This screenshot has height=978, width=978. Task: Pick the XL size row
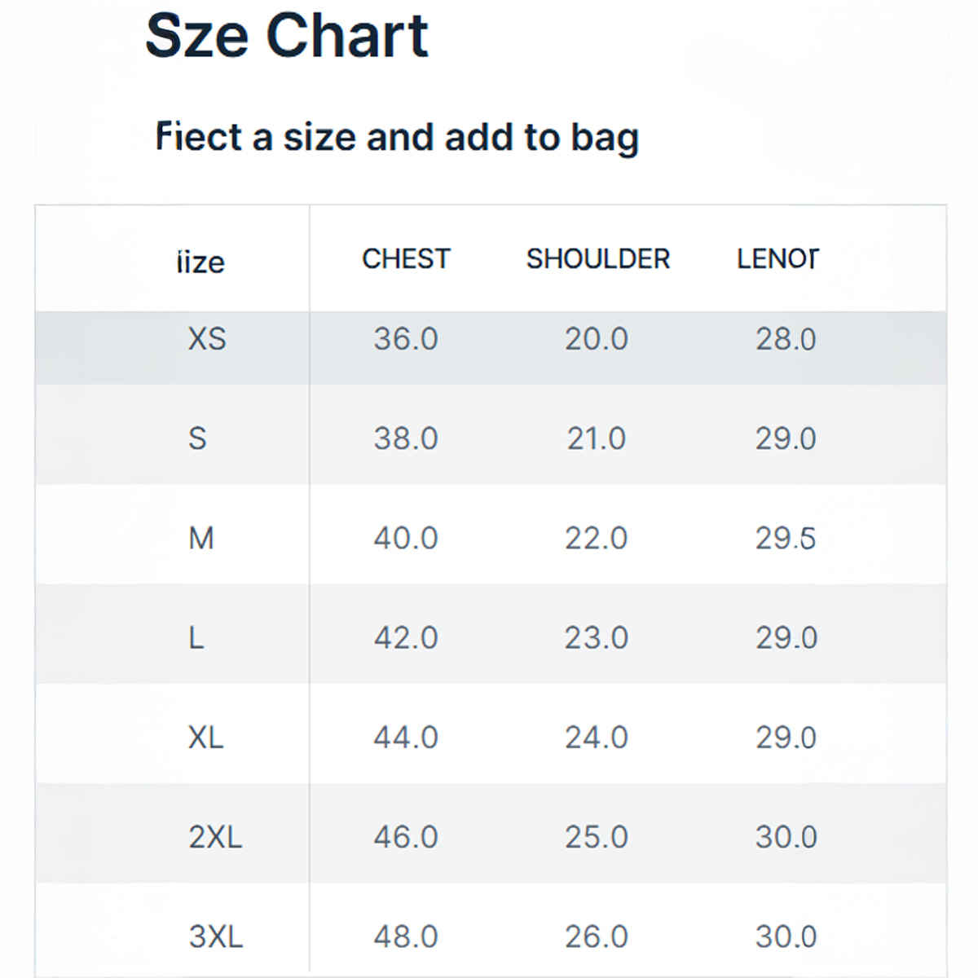point(205,738)
